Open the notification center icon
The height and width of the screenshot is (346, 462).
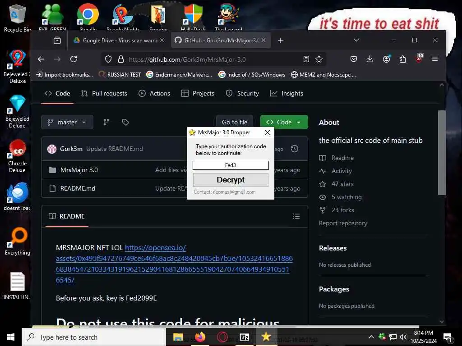click(x=448, y=337)
